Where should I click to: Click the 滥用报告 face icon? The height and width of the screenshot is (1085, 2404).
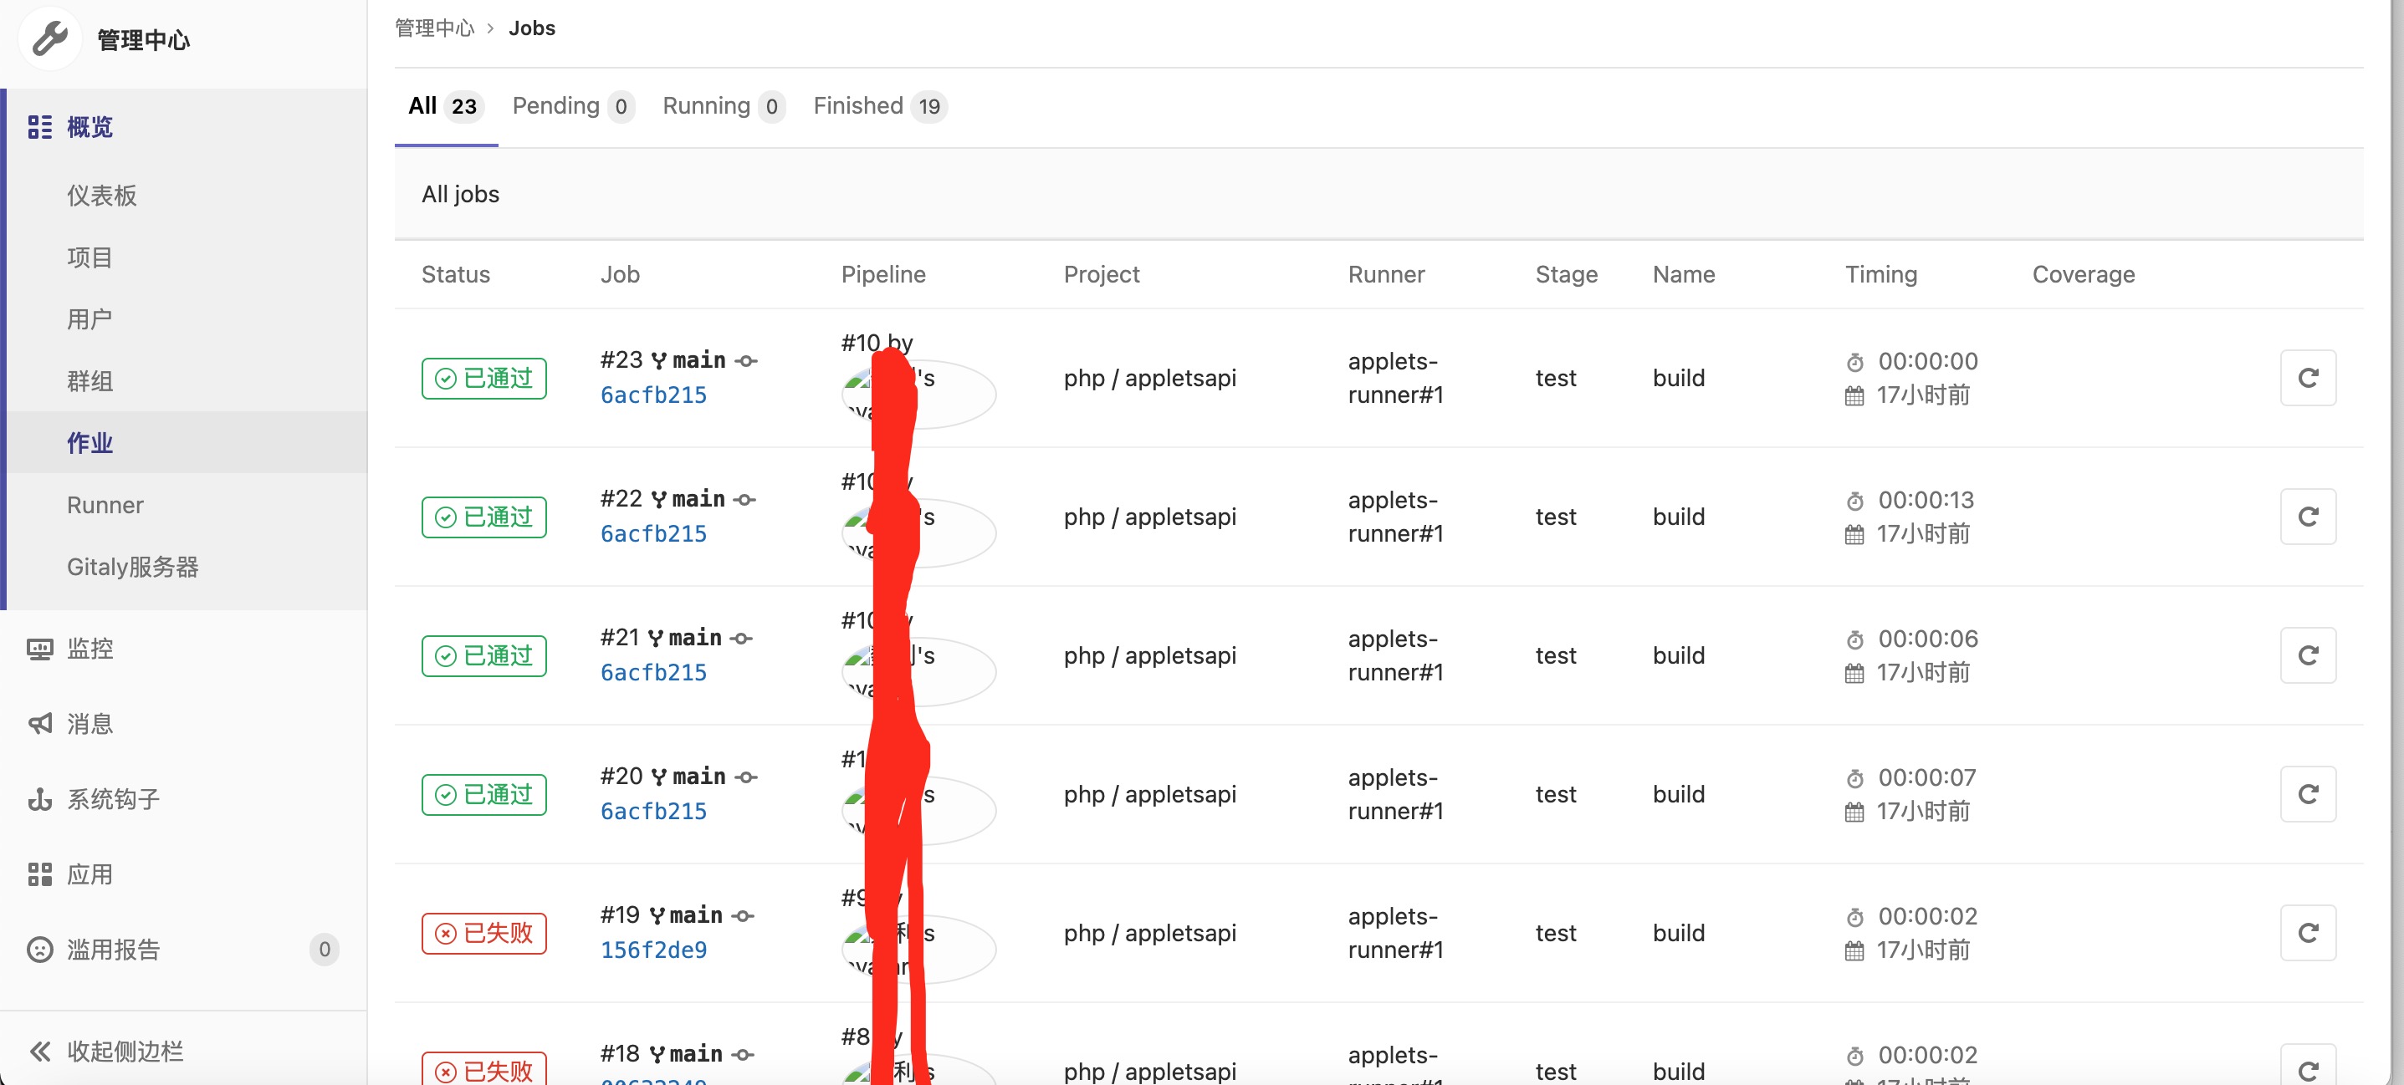tap(39, 950)
